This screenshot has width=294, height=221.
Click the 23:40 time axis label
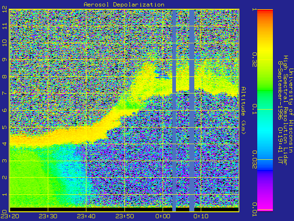coord(86,216)
